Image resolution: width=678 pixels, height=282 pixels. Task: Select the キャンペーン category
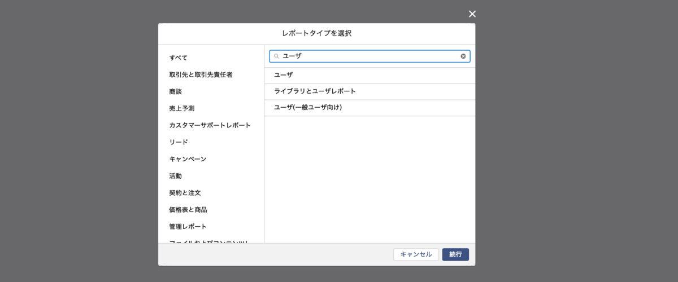point(188,159)
